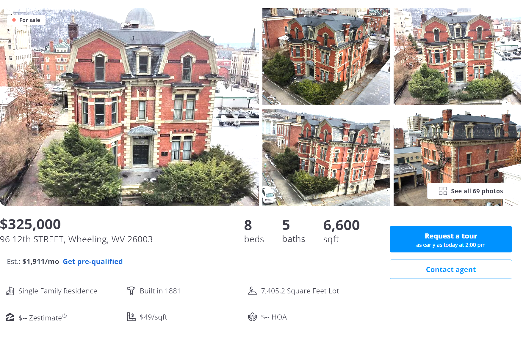Viewport: 526px width, 343px height.
Task: Open the top-middle aerial corner photo
Action: (x=326, y=56)
